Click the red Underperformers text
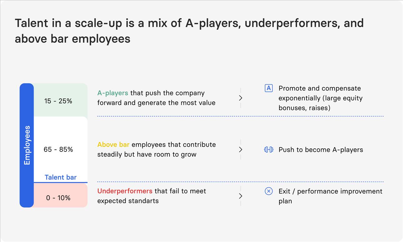The height and width of the screenshot is (242, 403). (125, 191)
